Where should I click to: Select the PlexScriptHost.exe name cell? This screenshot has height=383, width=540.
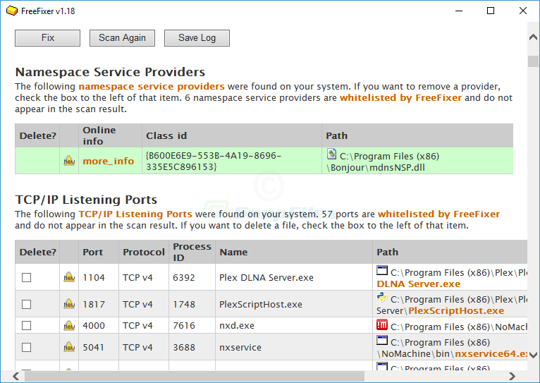[294, 304]
